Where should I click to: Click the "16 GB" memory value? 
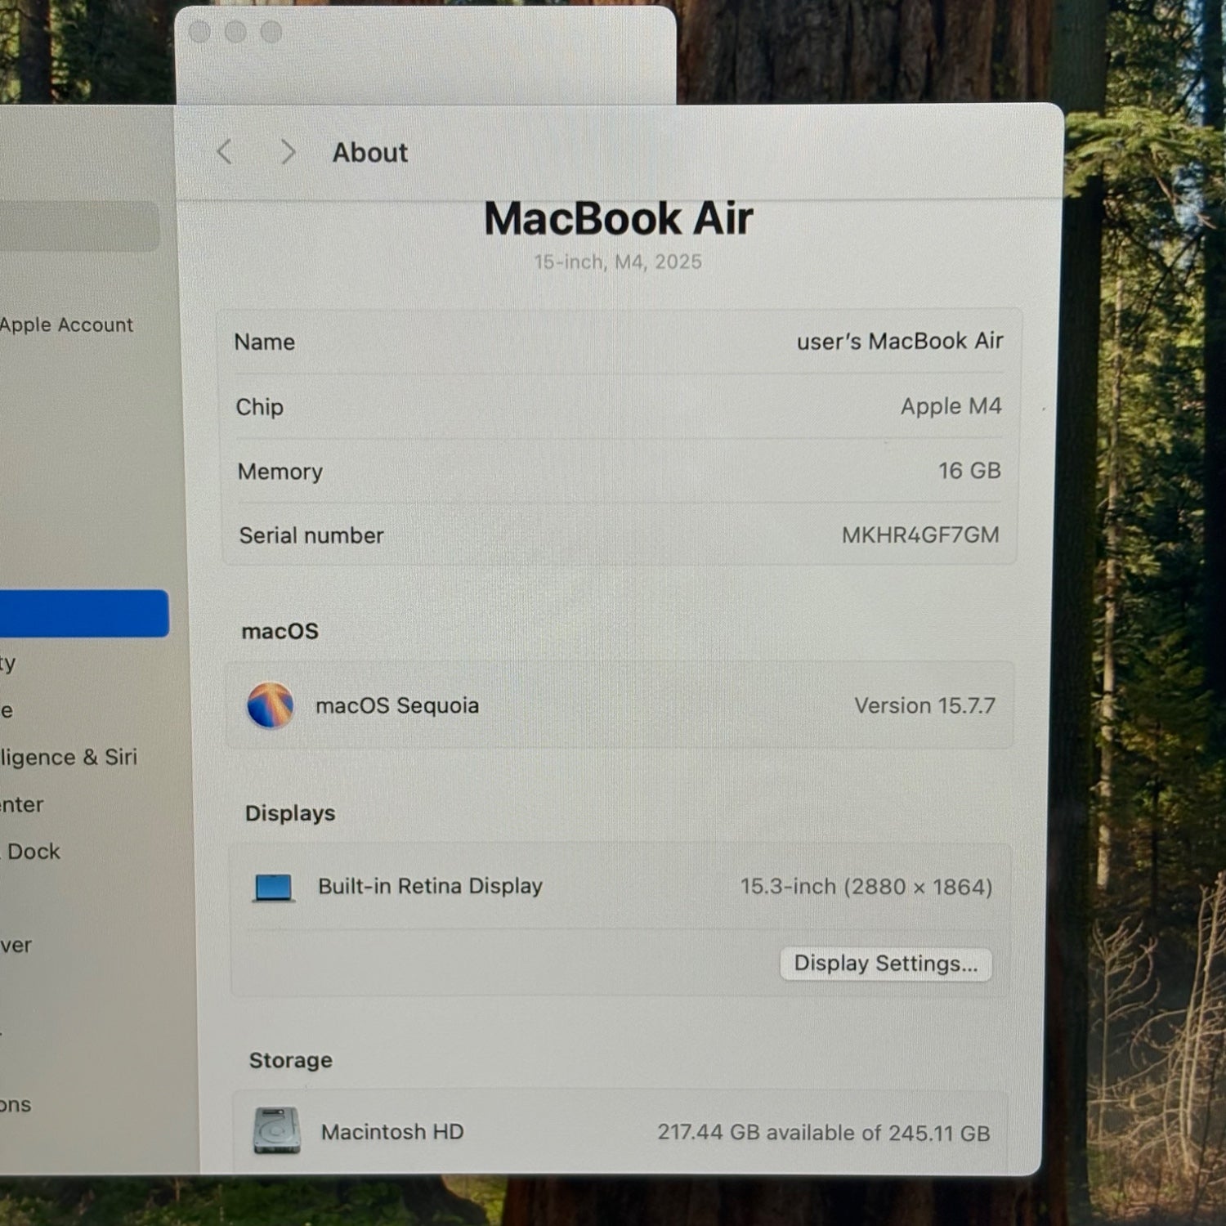pyautogui.click(x=969, y=471)
